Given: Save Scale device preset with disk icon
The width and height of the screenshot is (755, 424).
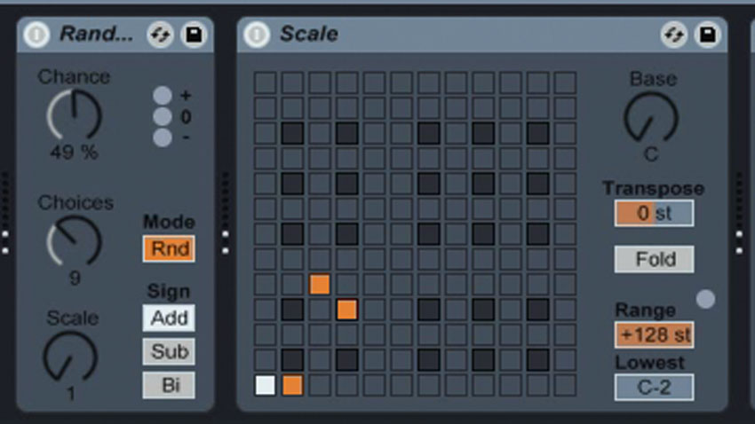Looking at the screenshot, I should coord(707,35).
